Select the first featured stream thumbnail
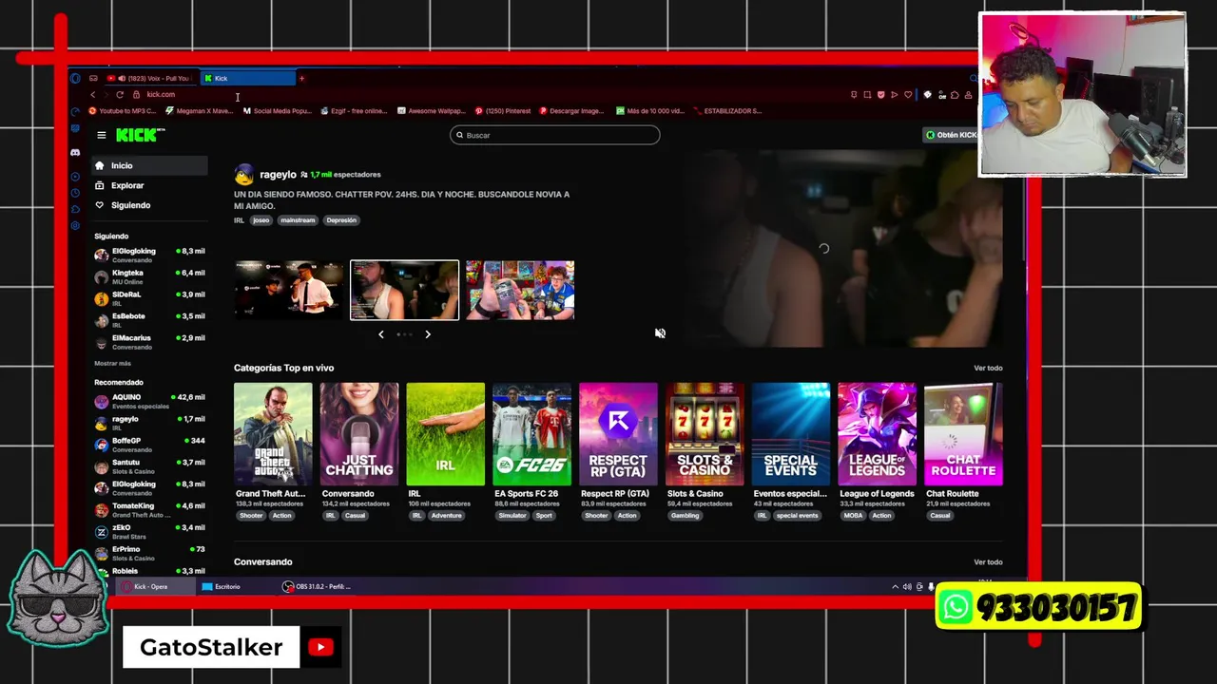Screen dimensions: 1217x684 289,290
